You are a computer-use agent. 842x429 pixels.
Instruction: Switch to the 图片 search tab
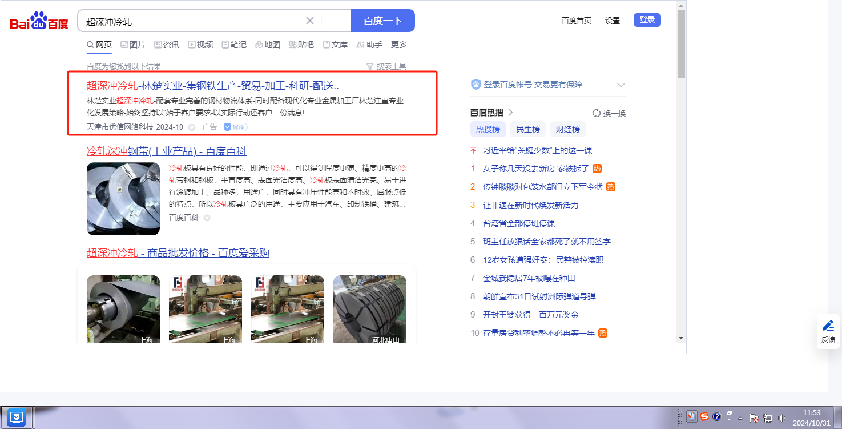point(133,45)
